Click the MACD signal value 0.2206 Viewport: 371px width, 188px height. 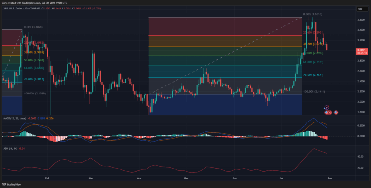[49, 118]
